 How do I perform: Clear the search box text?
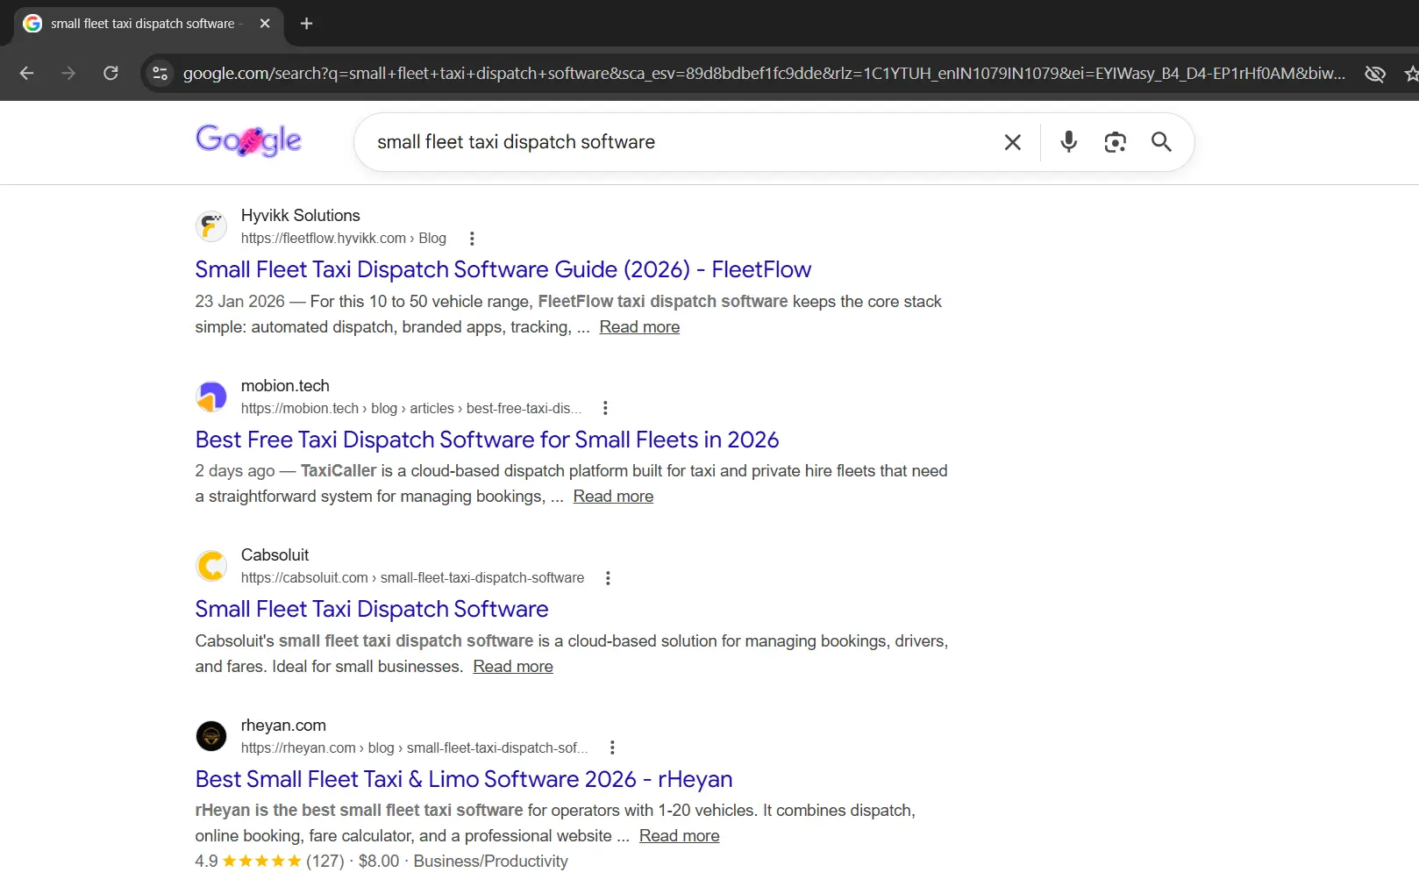[x=1012, y=142]
